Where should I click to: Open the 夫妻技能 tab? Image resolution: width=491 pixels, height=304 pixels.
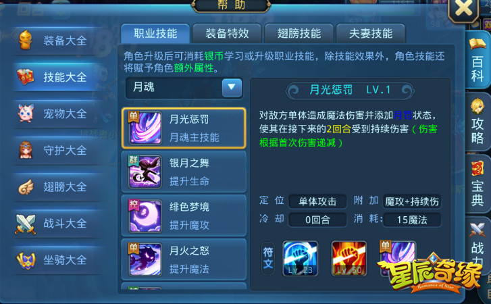tap(371, 34)
